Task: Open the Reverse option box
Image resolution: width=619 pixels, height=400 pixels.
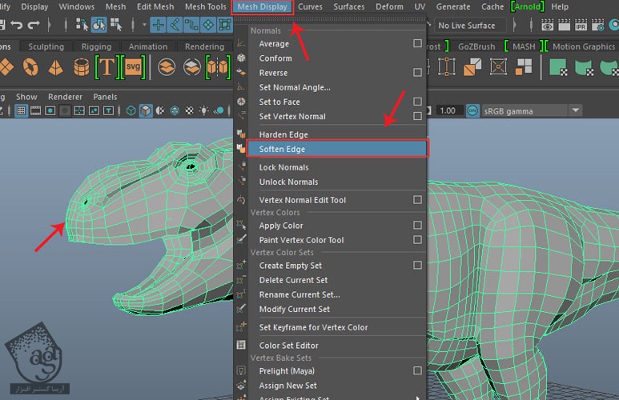Action: click(x=417, y=73)
